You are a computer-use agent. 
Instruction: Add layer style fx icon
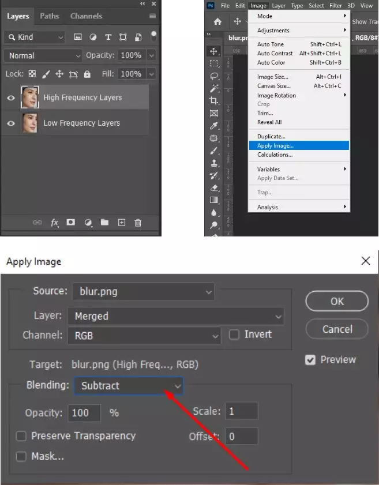[x=54, y=223]
